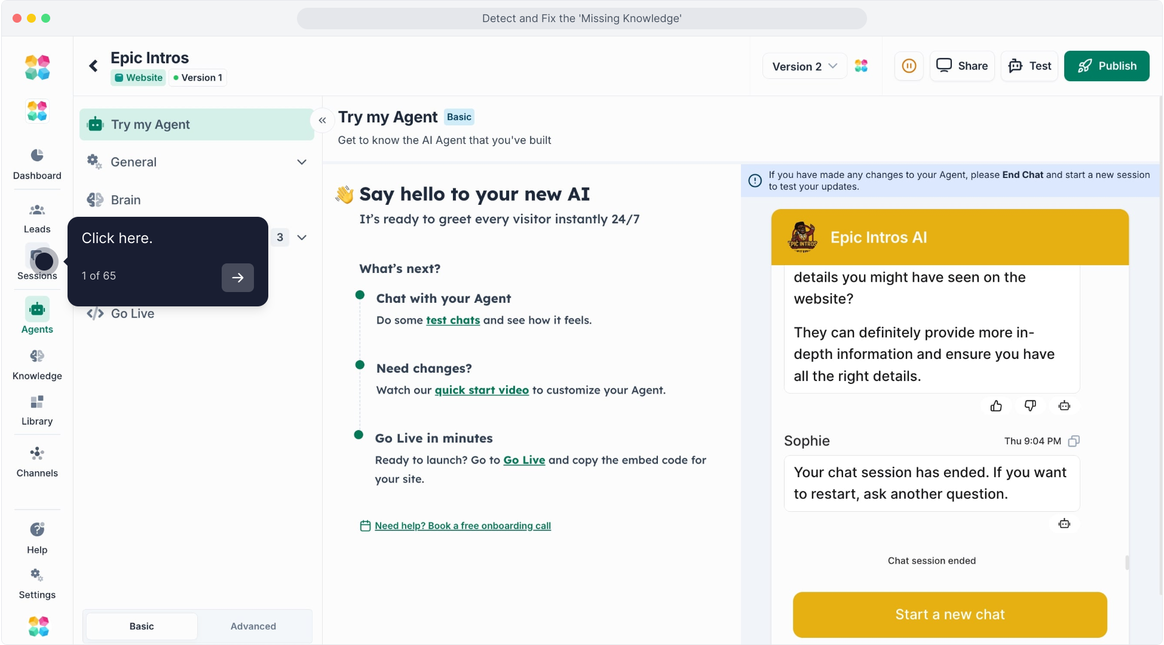
Task: Collapse the side panel with double chevron
Action: click(322, 120)
